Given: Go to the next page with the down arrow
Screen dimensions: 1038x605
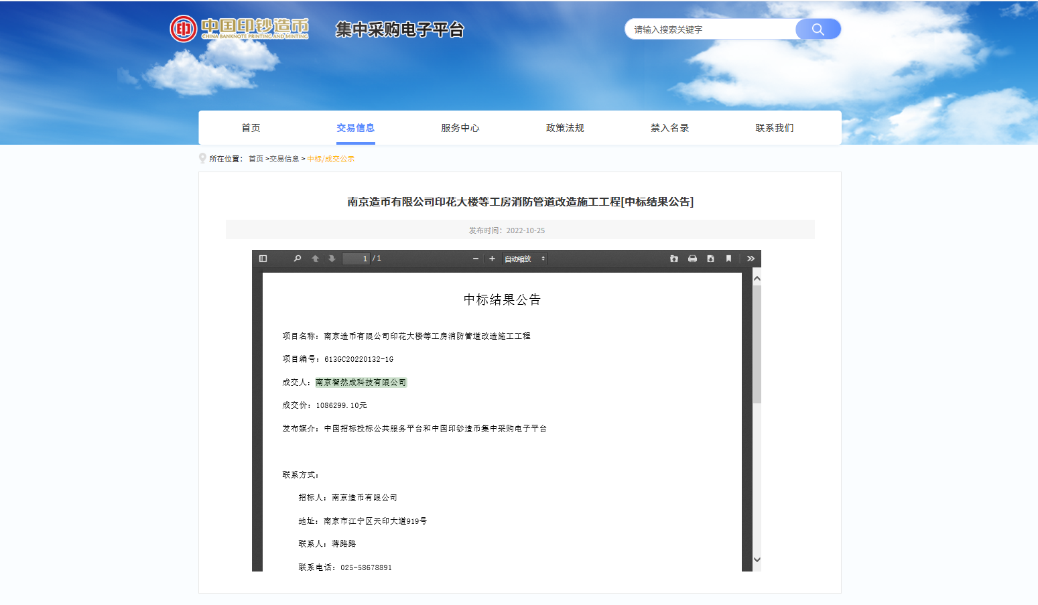Looking at the screenshot, I should [332, 258].
